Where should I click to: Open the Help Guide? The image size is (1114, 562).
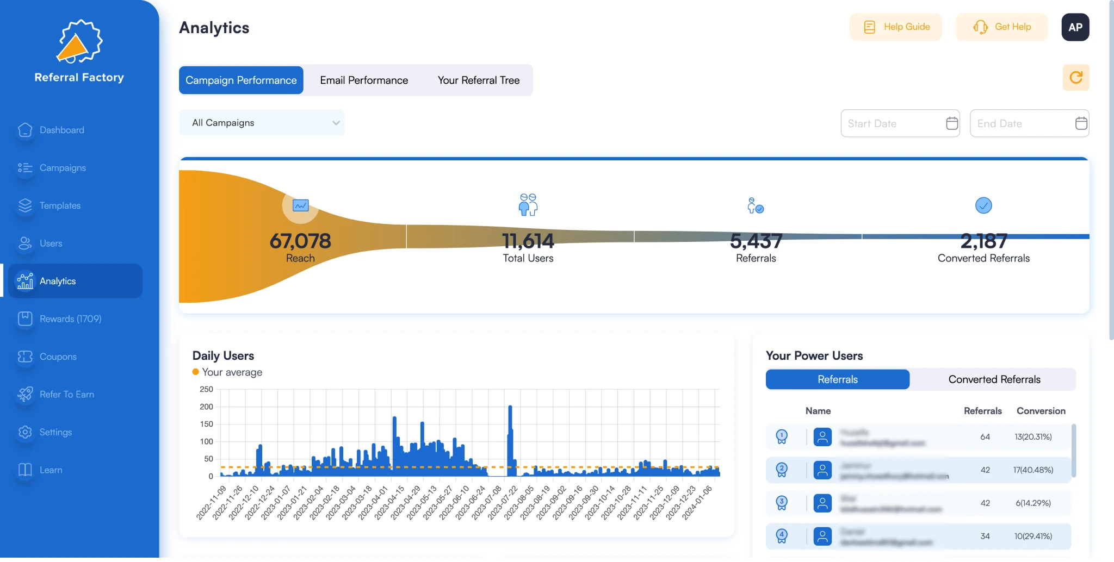pyautogui.click(x=895, y=27)
